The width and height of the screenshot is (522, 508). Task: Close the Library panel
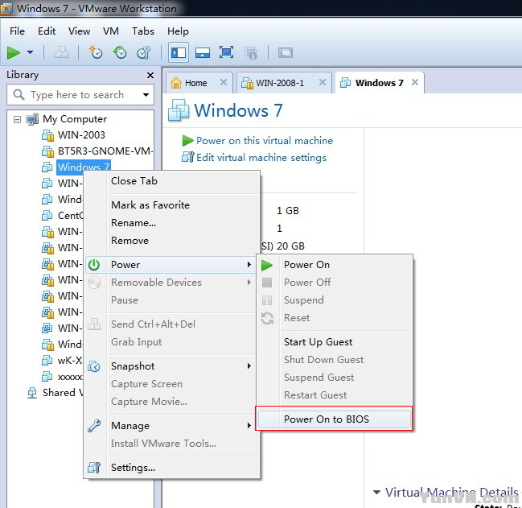150,76
